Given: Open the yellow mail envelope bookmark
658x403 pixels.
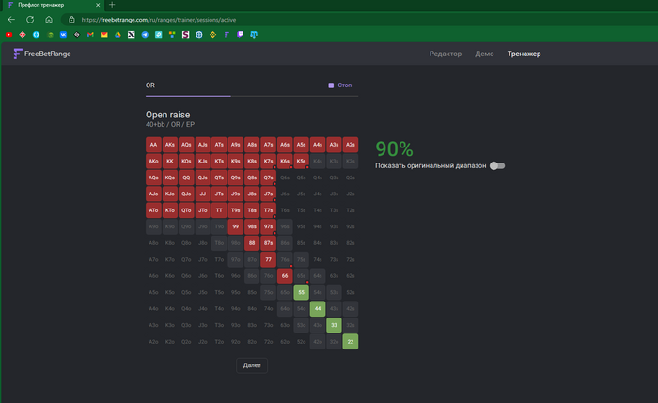Looking at the screenshot, I should tap(104, 35).
